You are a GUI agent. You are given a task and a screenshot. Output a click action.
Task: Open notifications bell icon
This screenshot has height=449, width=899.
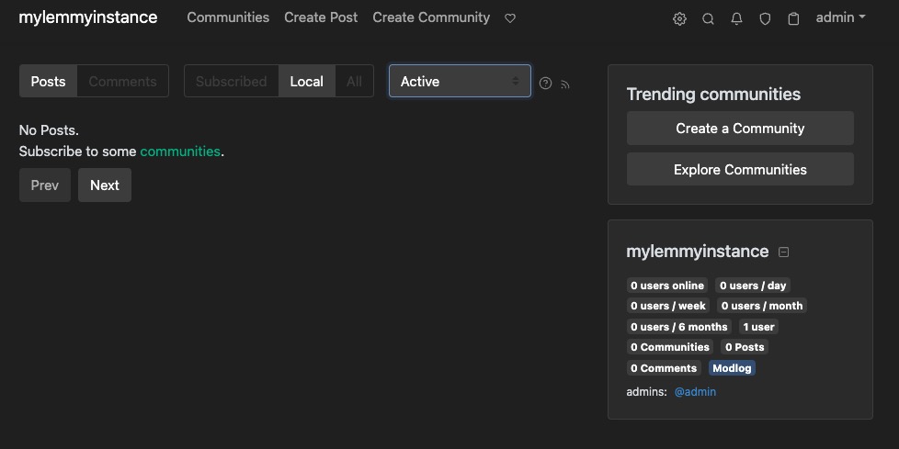pyautogui.click(x=736, y=18)
